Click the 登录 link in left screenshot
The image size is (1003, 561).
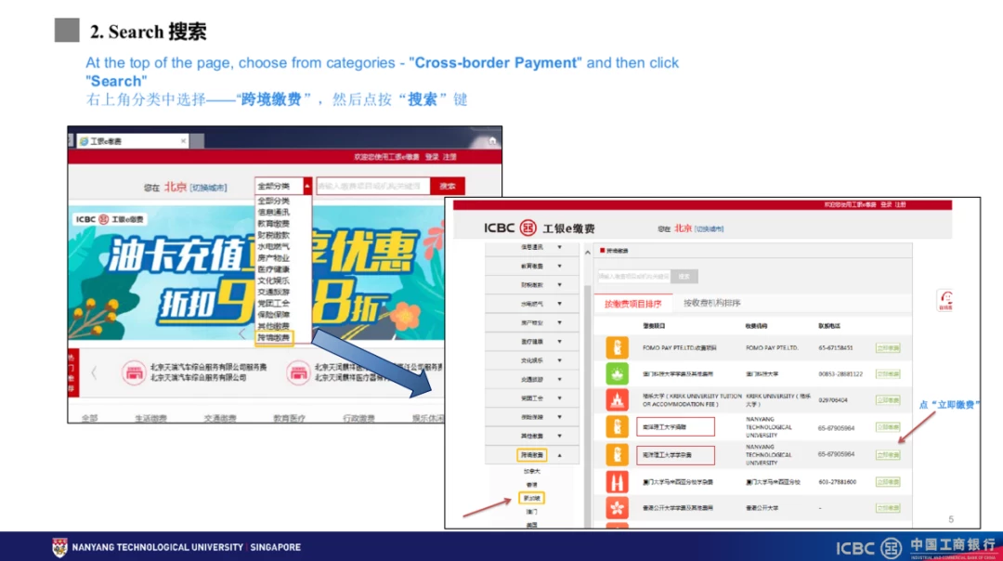(x=433, y=157)
